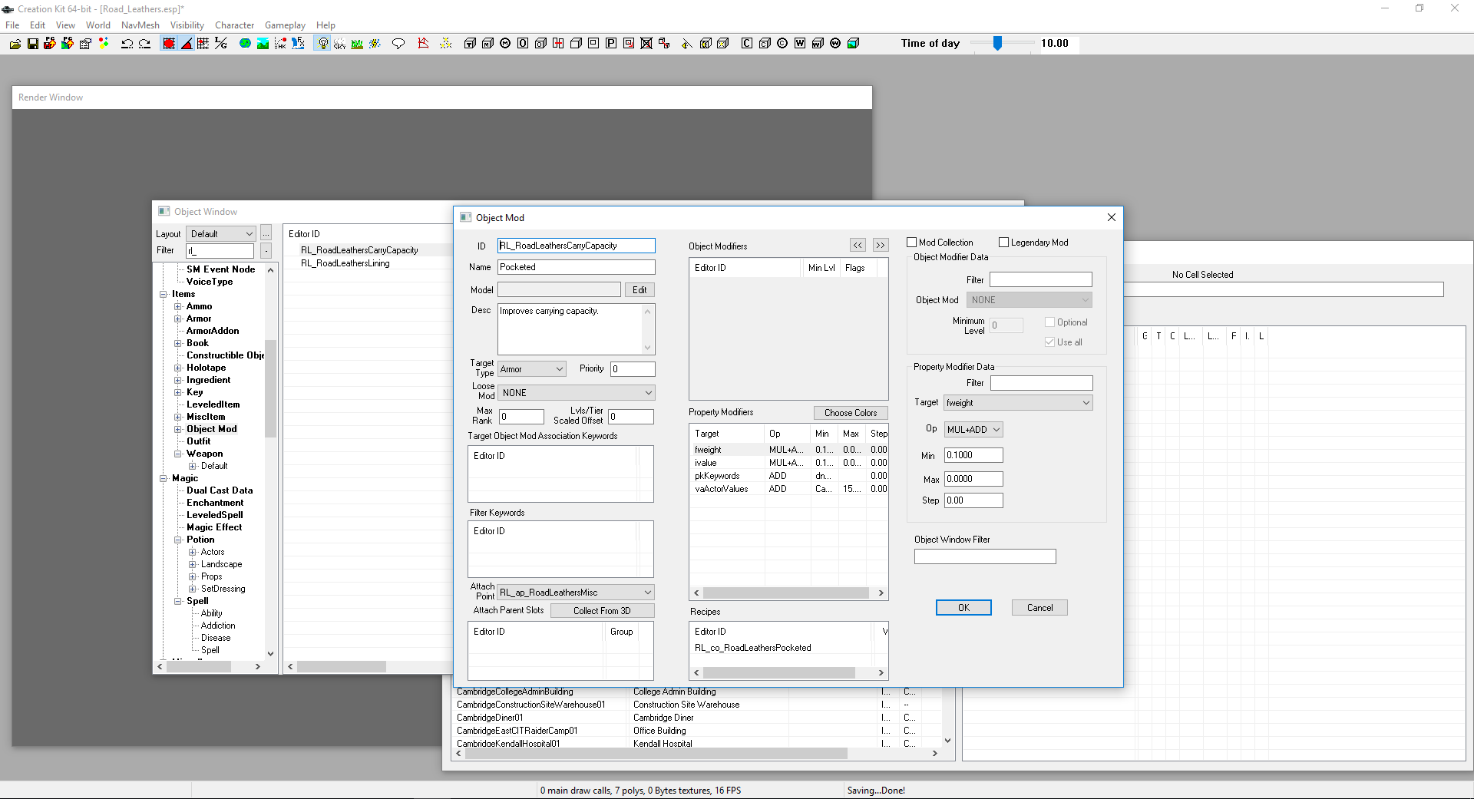Click the Choose Colors button

[x=850, y=413]
